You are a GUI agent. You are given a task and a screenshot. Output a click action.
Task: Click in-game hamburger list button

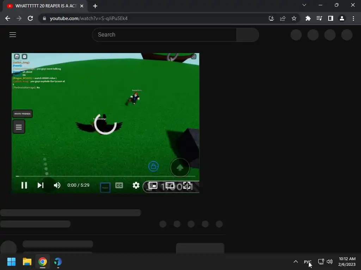click(19, 127)
